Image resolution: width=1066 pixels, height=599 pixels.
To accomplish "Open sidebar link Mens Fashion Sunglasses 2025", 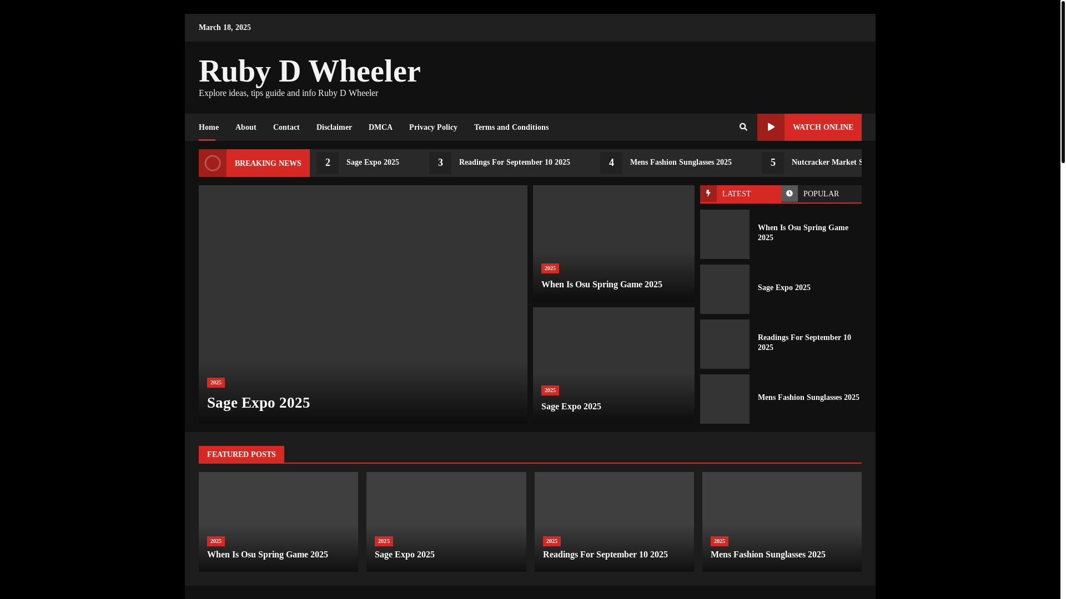I will (x=808, y=398).
